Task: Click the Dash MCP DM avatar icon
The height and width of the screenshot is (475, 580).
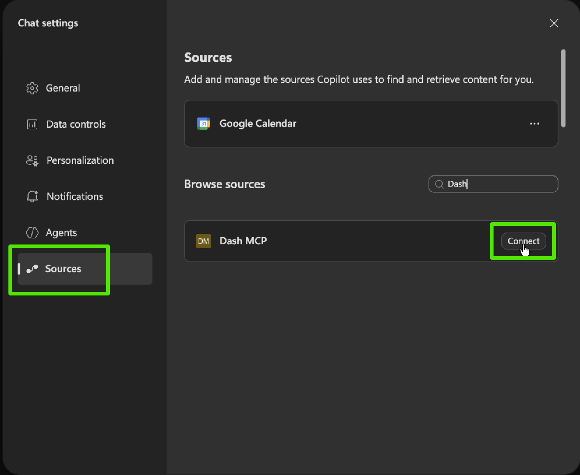Action: click(204, 241)
